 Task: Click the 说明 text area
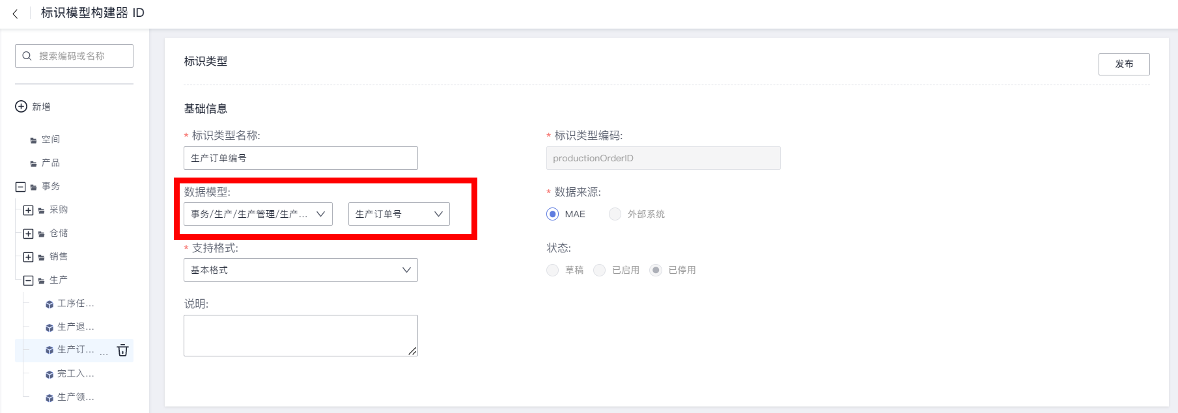click(300, 335)
